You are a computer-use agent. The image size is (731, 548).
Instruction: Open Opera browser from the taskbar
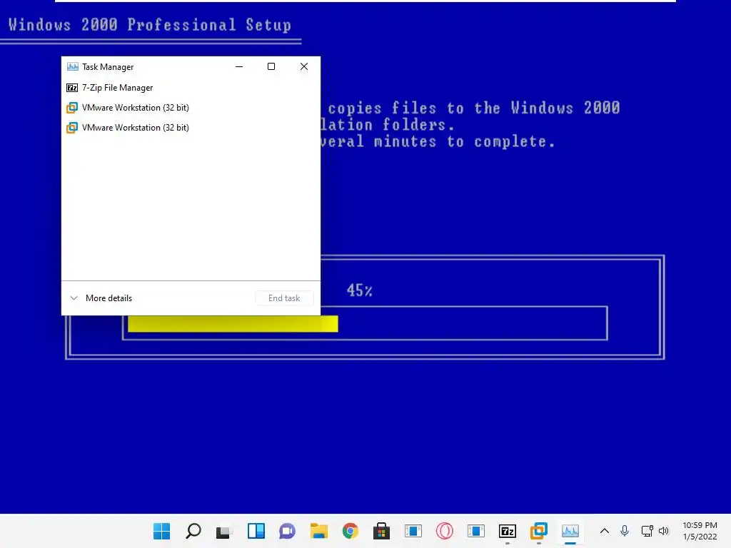444,531
